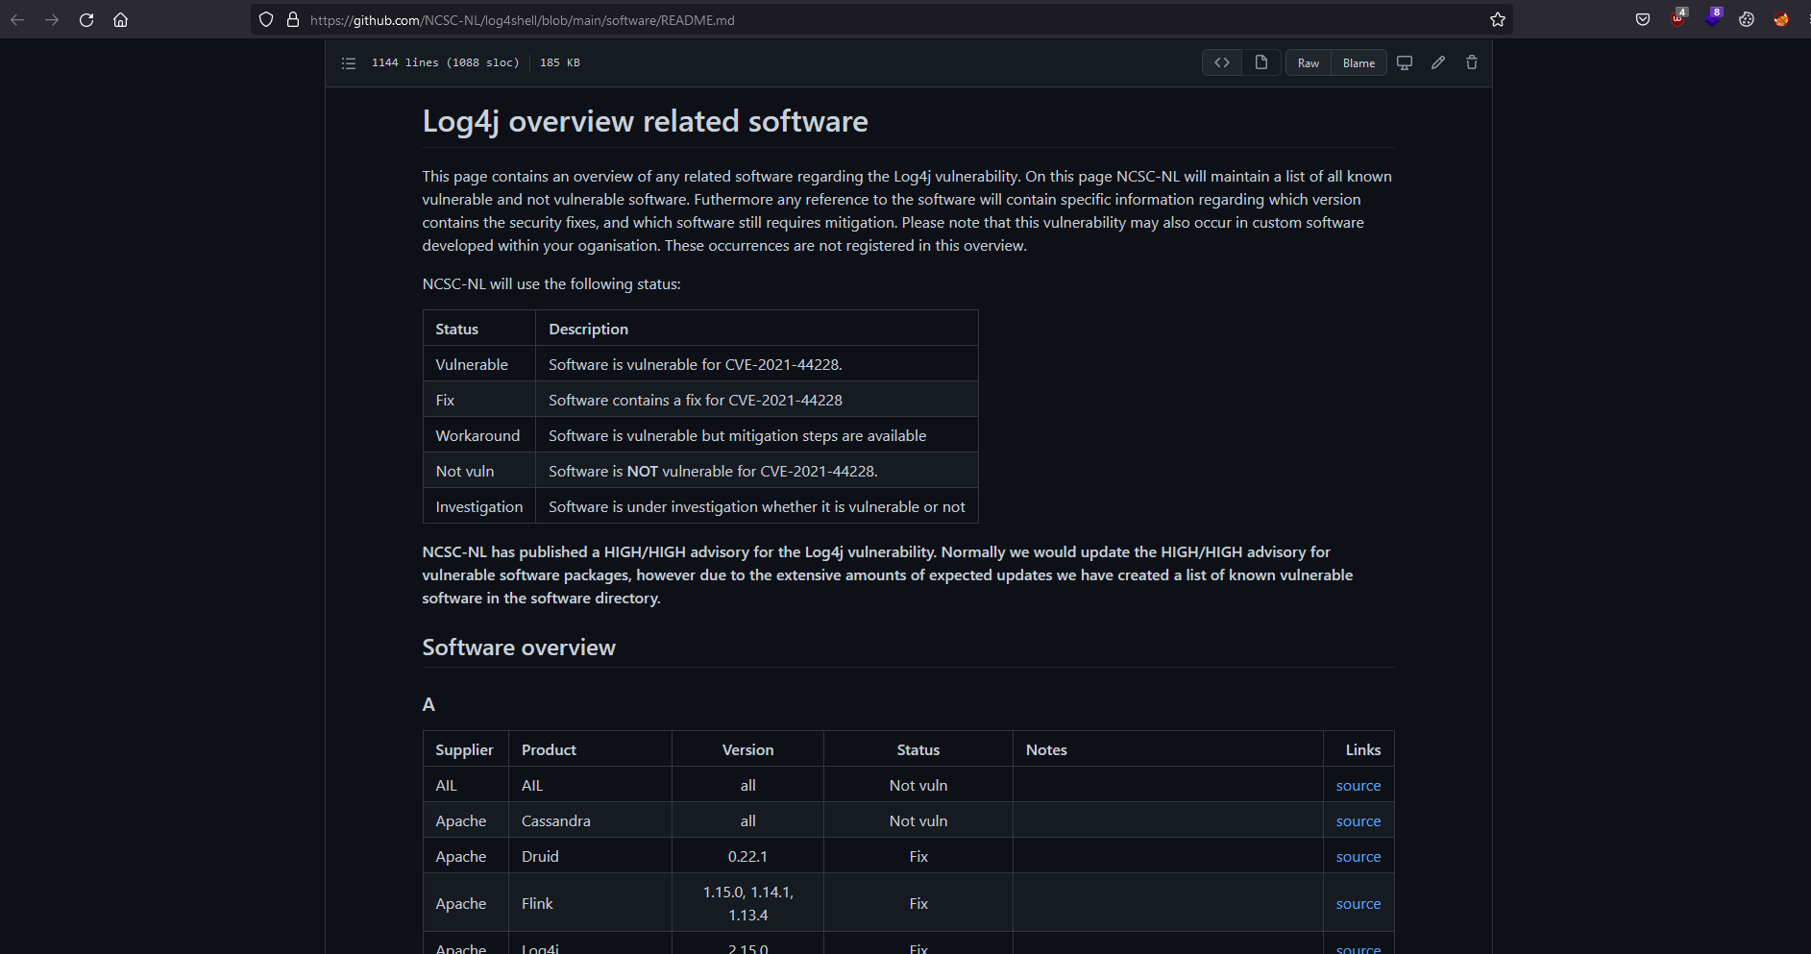This screenshot has height=954, width=1811.
Task: Select the Not vuln status definition cell
Action: coord(479,471)
